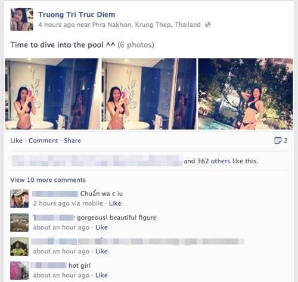Like the post
Viewport: 298px width, 282px height.
pyautogui.click(x=16, y=141)
